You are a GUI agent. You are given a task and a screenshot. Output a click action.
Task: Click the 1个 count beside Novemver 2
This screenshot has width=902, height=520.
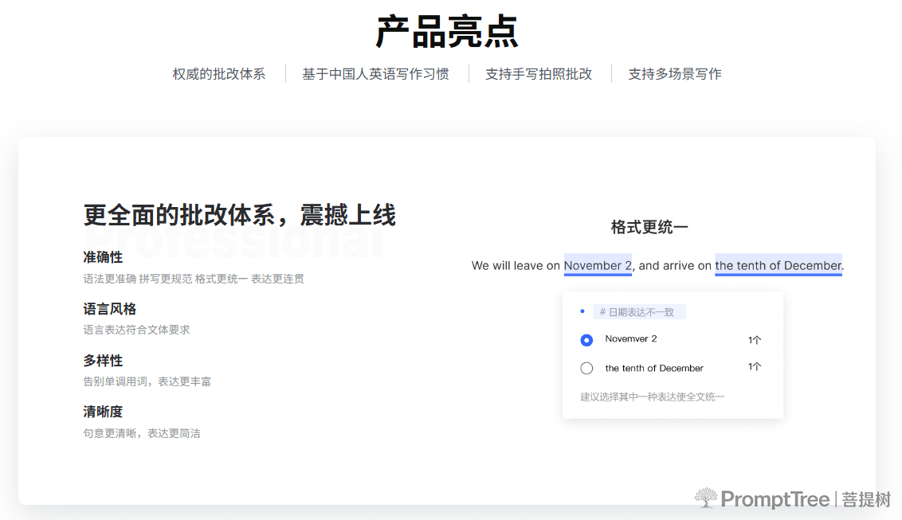(755, 339)
